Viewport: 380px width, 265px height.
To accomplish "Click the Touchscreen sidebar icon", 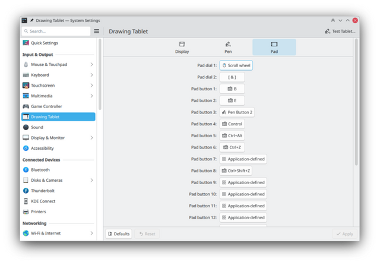I will click(26, 86).
